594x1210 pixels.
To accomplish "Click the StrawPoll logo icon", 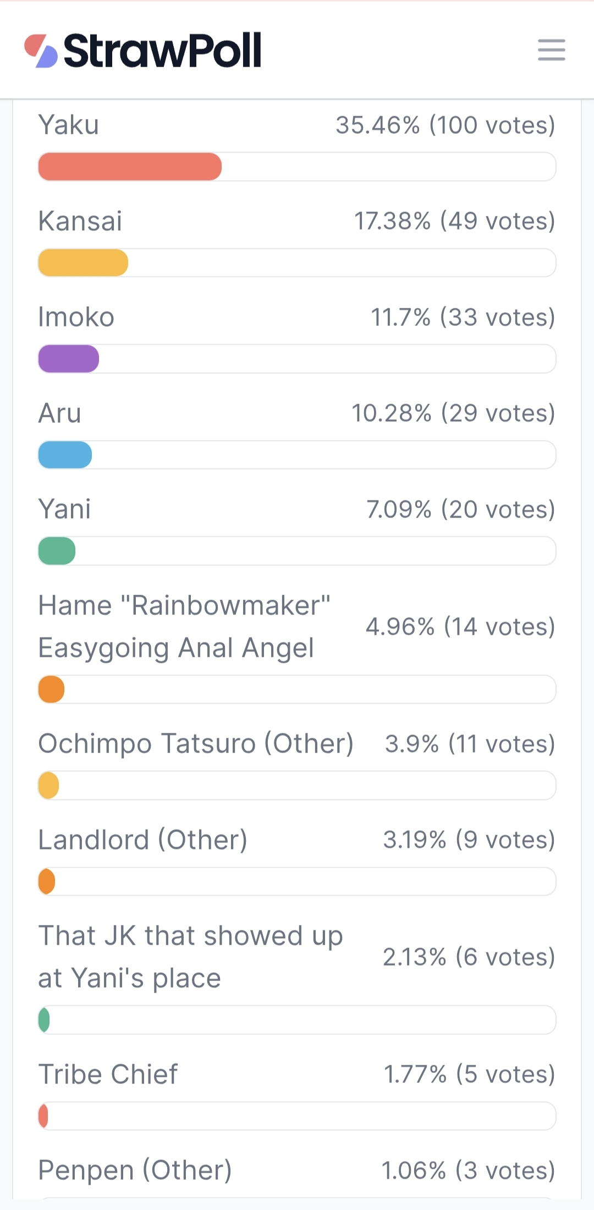I will [41, 51].
